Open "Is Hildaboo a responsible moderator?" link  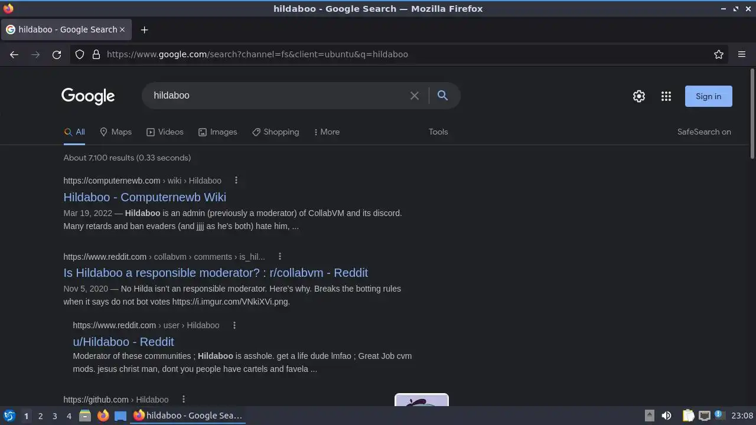(216, 273)
